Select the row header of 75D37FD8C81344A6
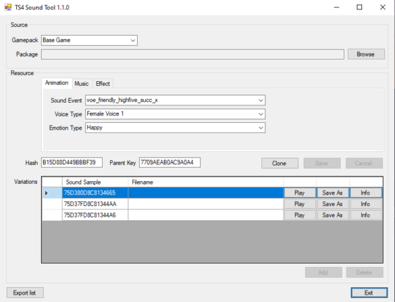The width and height of the screenshot is (395, 302). coord(52,215)
